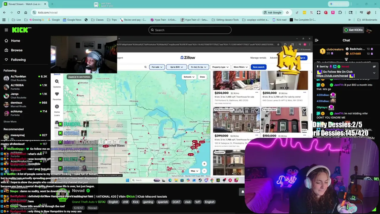Open messymaj recommended channel
The height and width of the screenshot is (214, 380).
(25, 137)
